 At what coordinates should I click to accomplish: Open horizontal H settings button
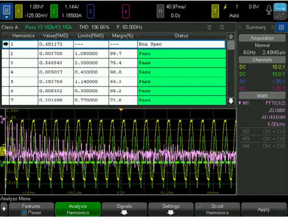point(160,11)
